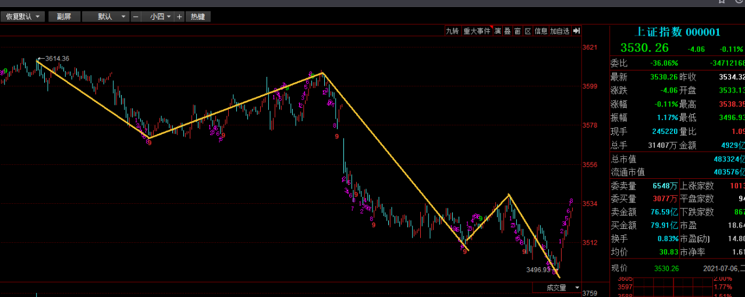Viewport: 745px width, 297px height.
Task: Click the 上证指数 000001 title
Action: click(x=677, y=32)
